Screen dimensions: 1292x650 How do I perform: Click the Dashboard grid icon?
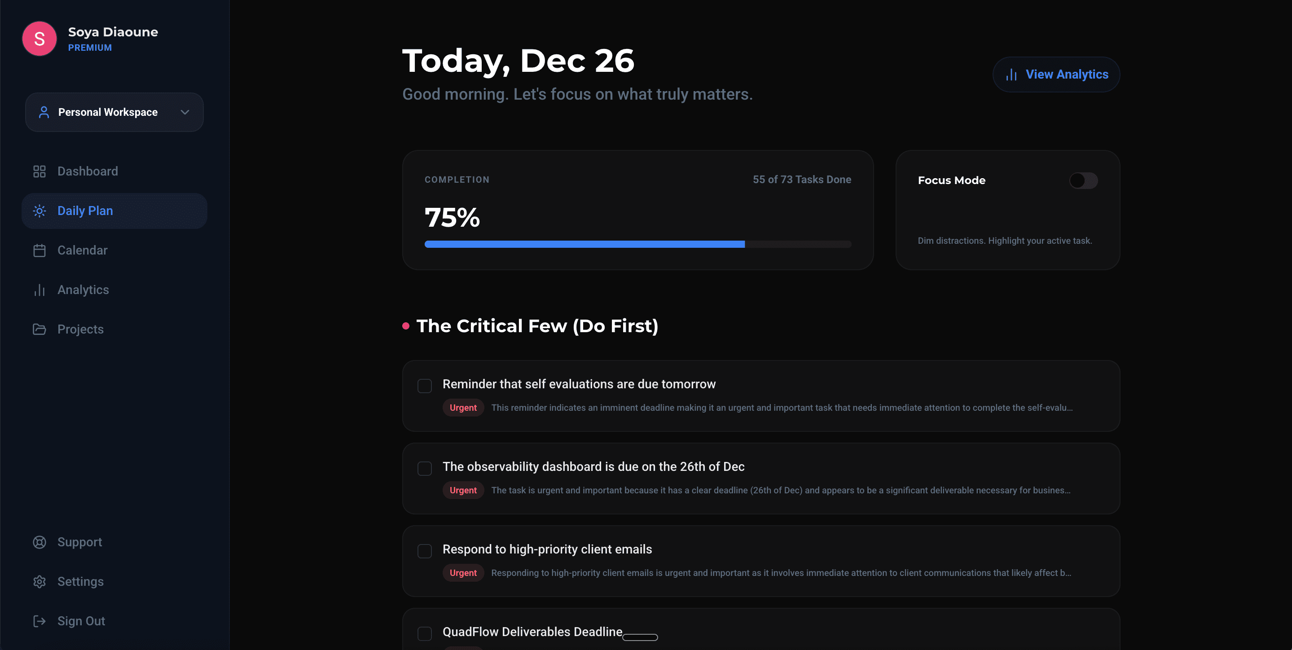[39, 171]
